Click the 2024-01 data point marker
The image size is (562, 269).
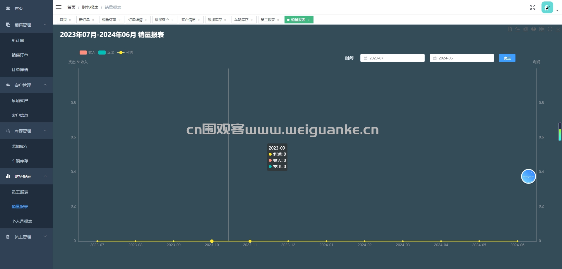(326, 241)
